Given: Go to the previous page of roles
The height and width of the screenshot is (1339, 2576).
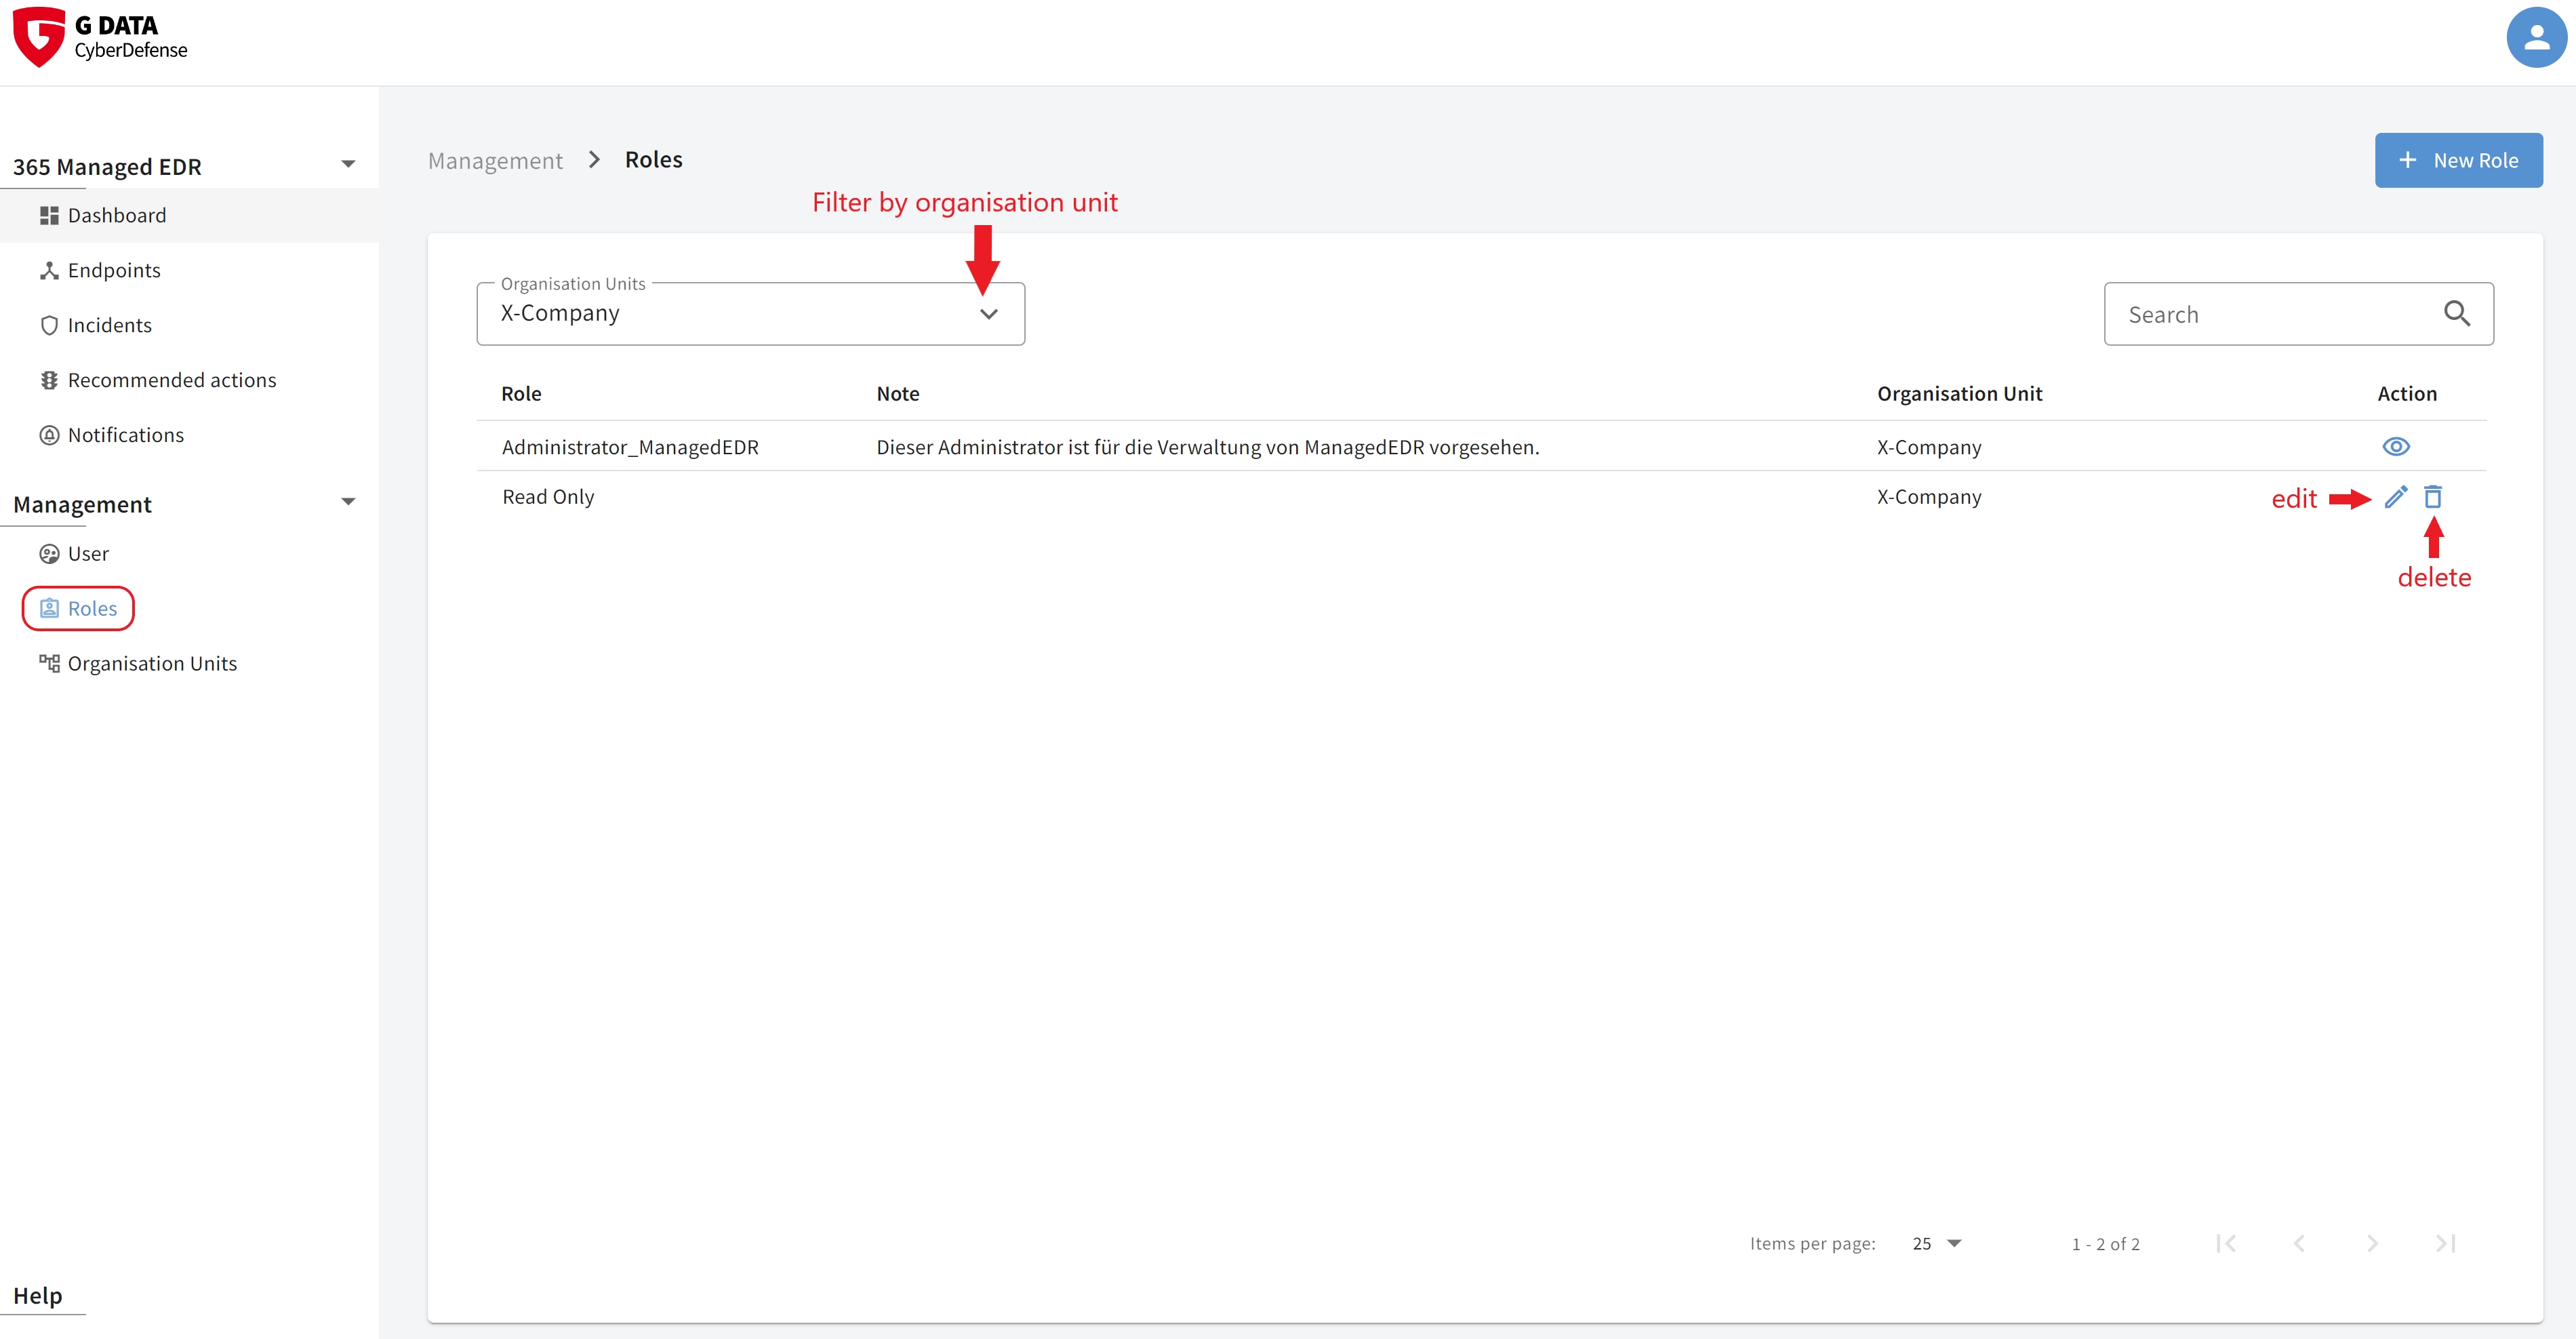Looking at the screenshot, I should [2299, 1243].
